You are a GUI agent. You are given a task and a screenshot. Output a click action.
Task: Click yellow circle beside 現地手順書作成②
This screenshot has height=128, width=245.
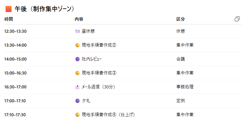click(x=78, y=45)
